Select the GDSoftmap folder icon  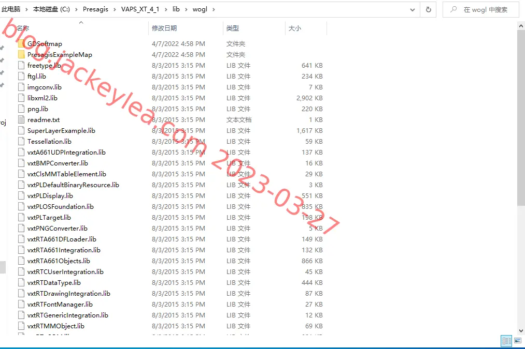[x=21, y=44]
